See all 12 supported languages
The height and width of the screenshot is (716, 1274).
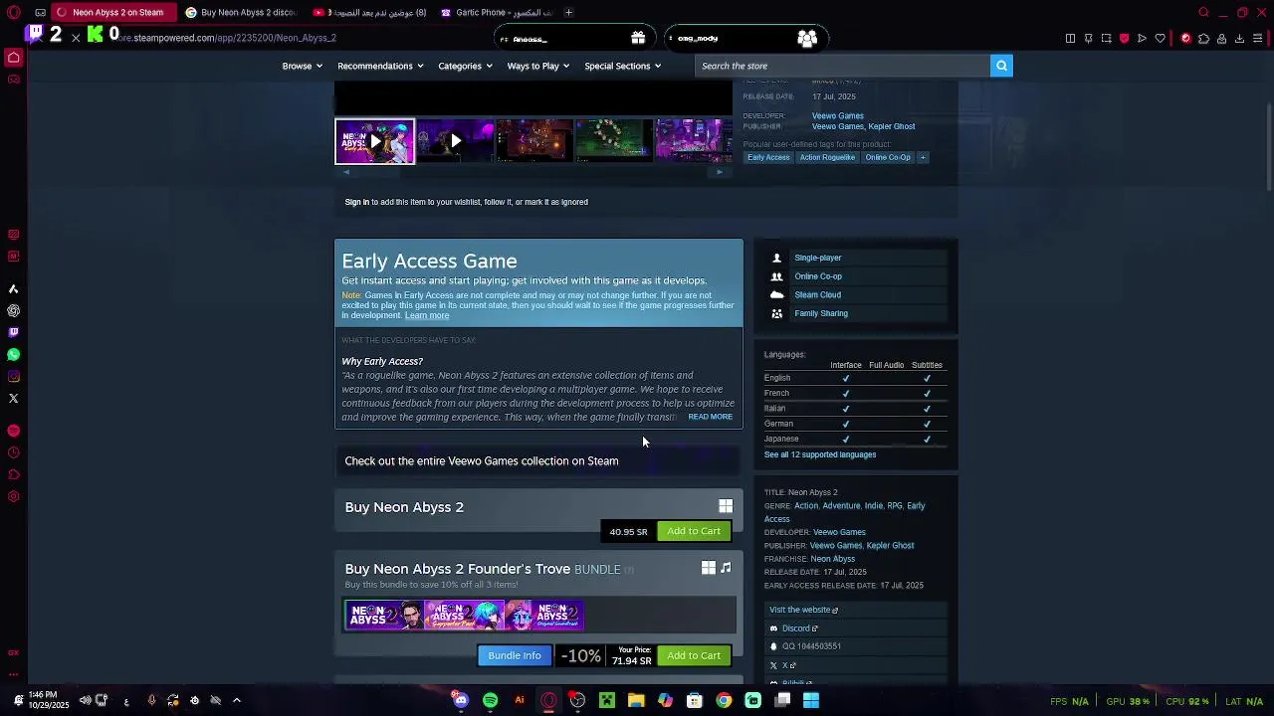[x=820, y=454]
